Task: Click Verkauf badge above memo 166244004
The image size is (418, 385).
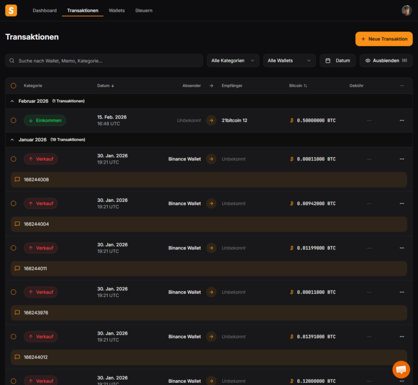Action: click(x=41, y=203)
